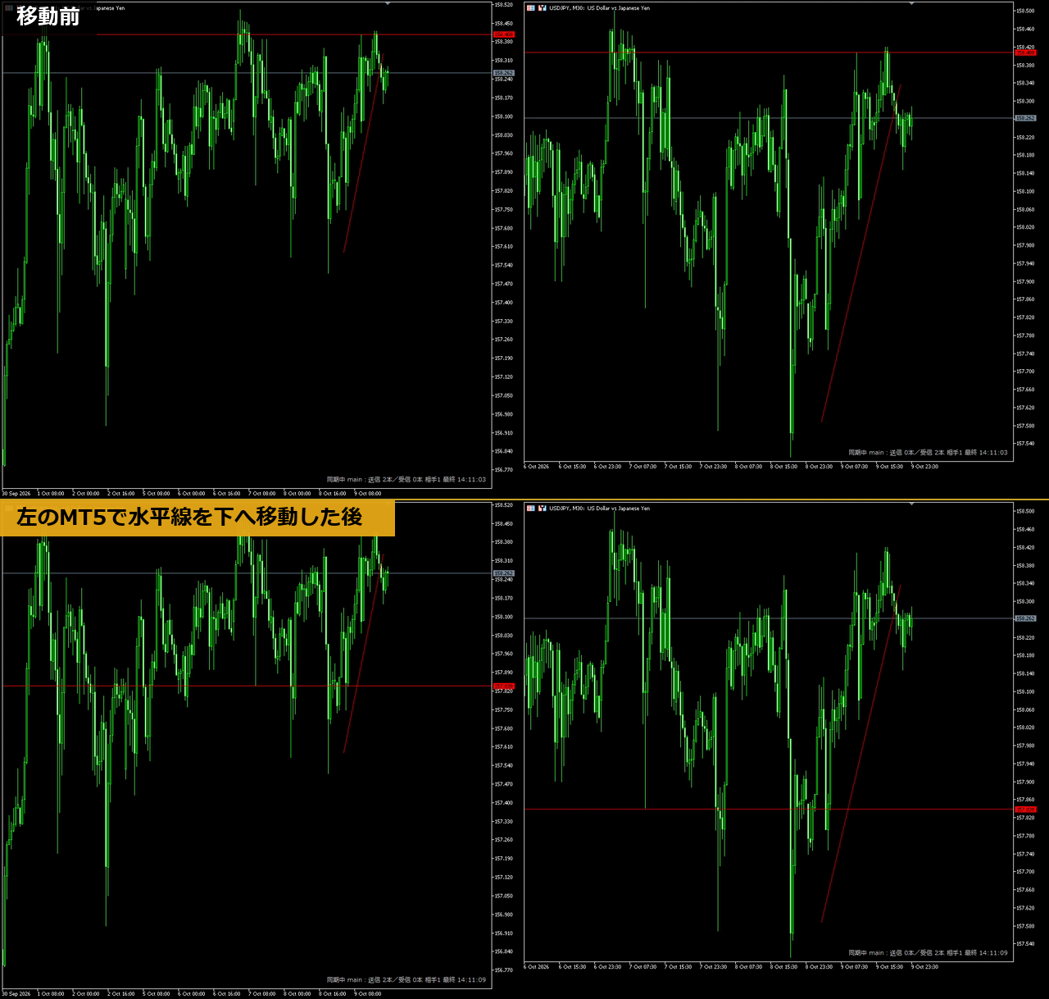The height and width of the screenshot is (999, 1049).
Task: Click the grid icon in the bottom-right chart header
Action: pyautogui.click(x=531, y=509)
